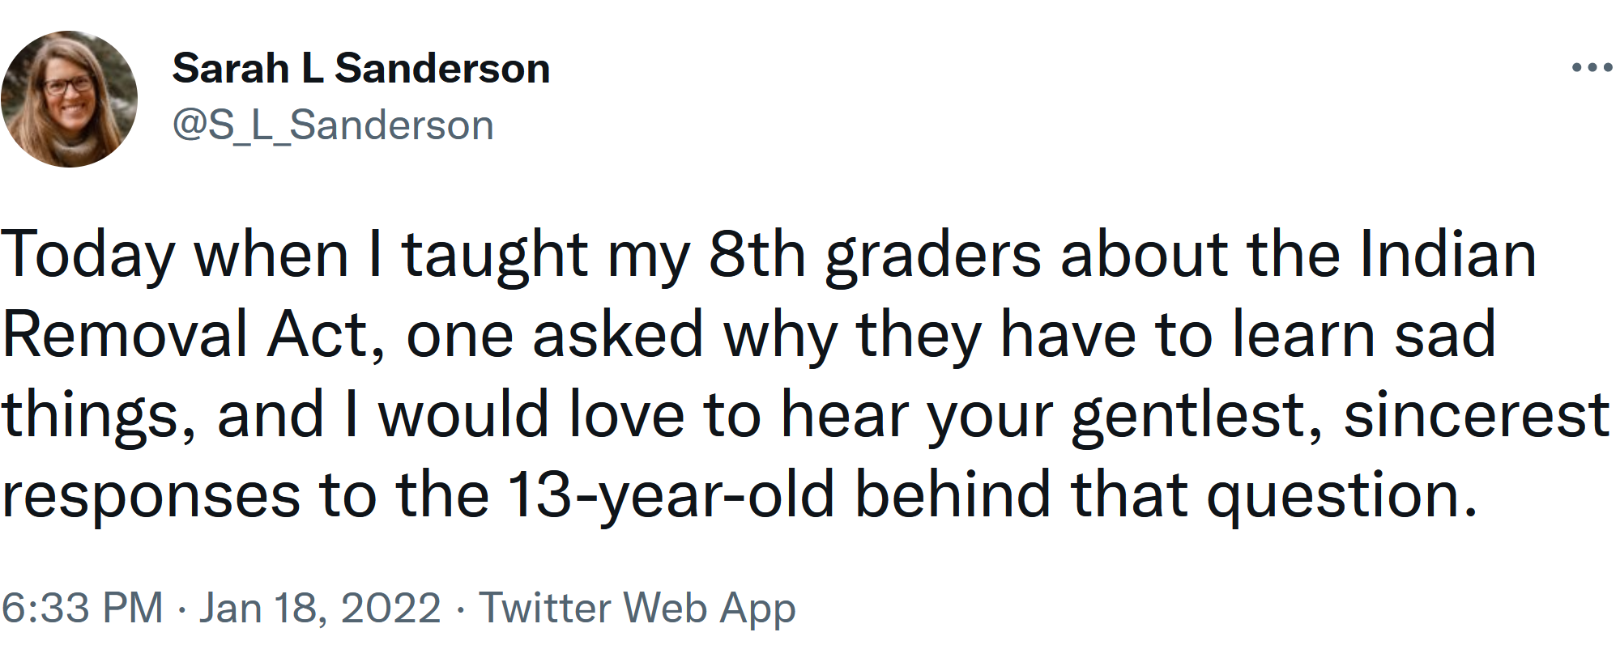1620x645 pixels.
Task: Open the Twitter Web App source link
Action: 637,608
